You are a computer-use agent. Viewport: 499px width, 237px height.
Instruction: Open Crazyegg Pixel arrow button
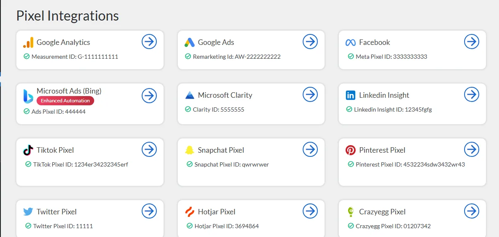click(x=472, y=211)
